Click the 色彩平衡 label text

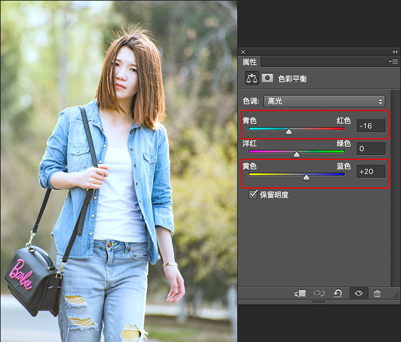coord(293,79)
